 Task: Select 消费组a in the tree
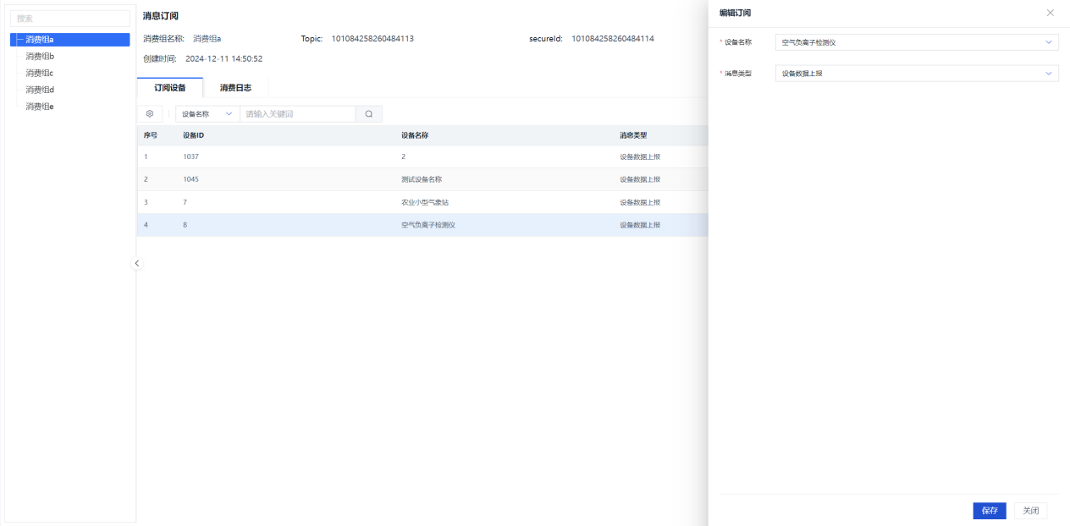(x=40, y=40)
